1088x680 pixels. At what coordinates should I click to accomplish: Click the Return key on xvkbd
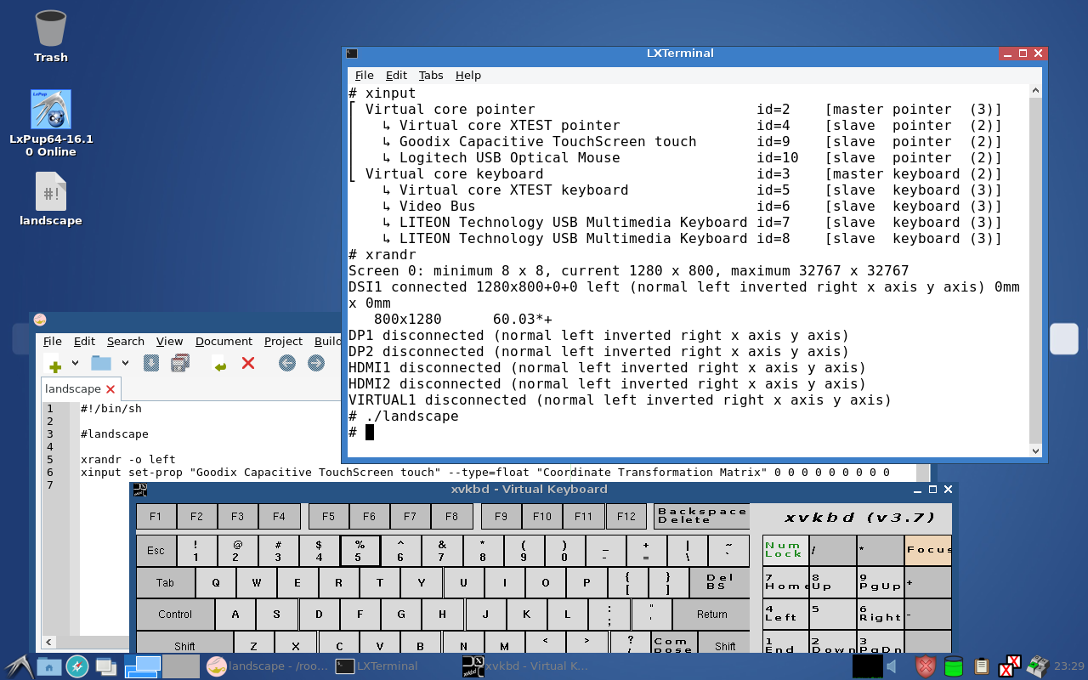click(x=711, y=615)
